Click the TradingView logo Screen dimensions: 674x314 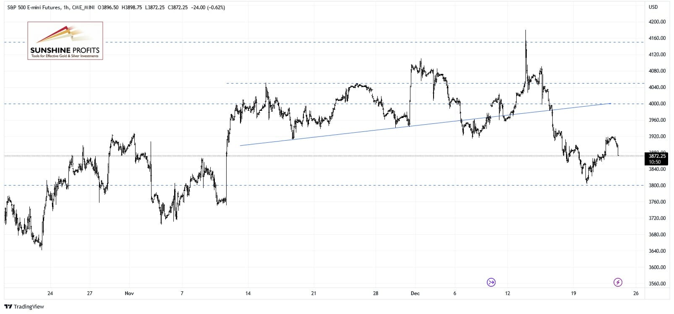point(24,306)
